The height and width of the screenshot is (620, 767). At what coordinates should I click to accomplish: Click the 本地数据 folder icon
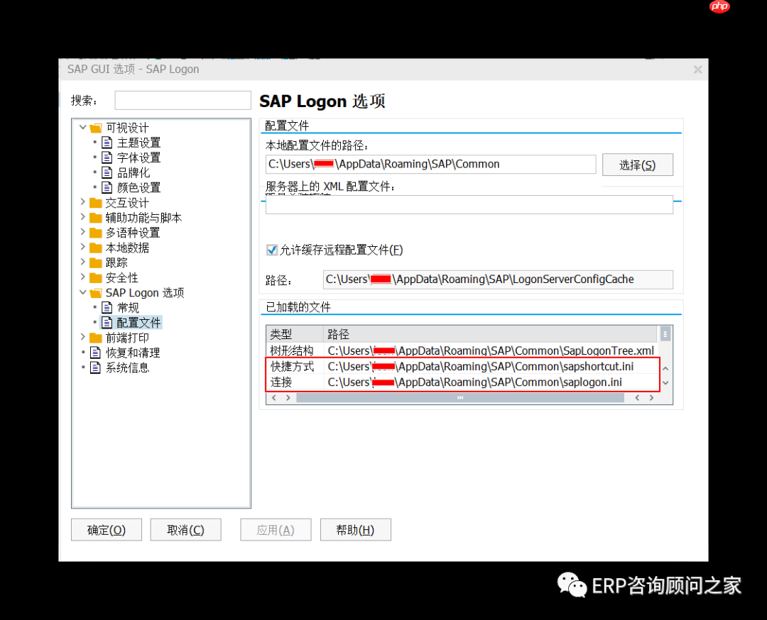coord(95,248)
